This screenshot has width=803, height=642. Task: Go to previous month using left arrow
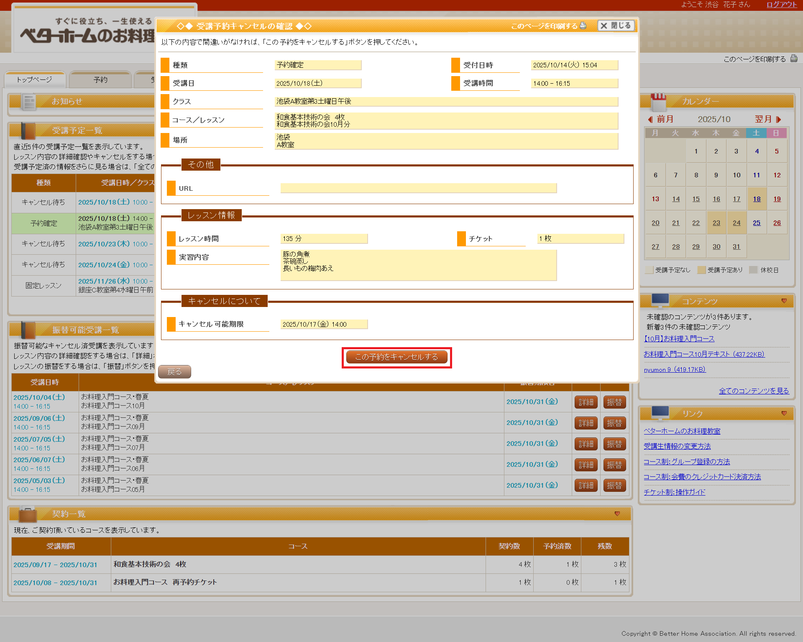[x=650, y=119]
